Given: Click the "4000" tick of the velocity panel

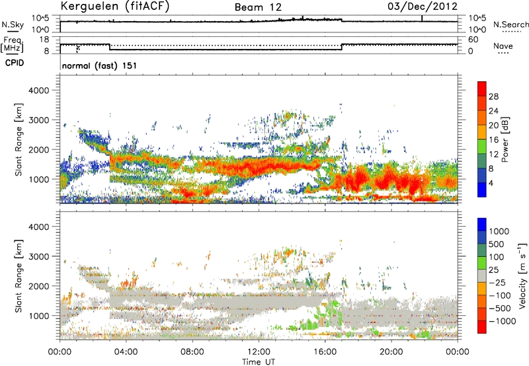Looking at the screenshot, I should tap(38, 227).
